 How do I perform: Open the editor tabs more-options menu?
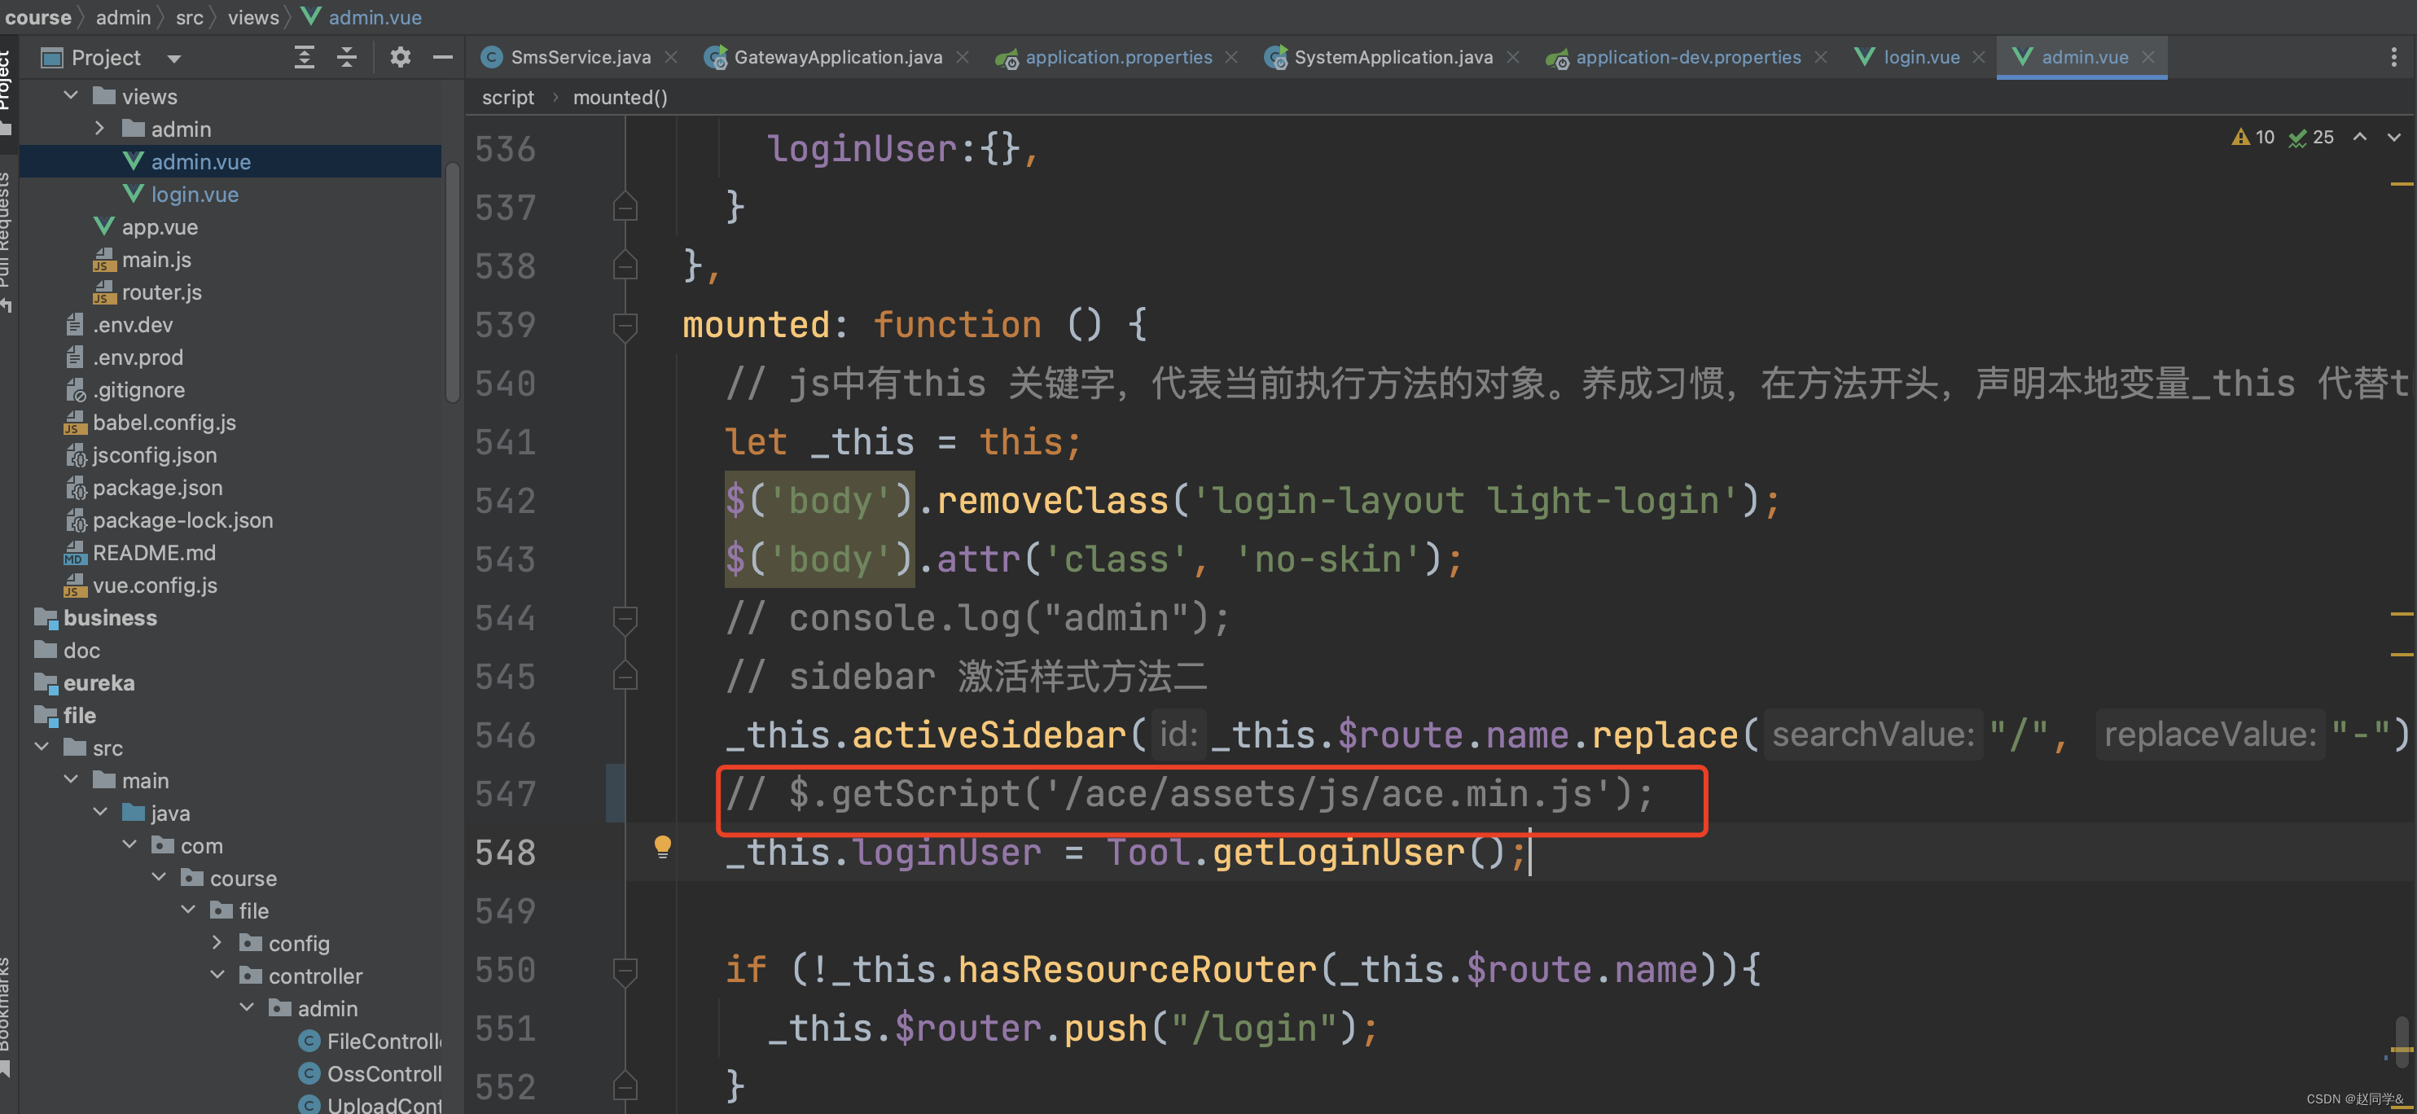pyautogui.click(x=2393, y=57)
